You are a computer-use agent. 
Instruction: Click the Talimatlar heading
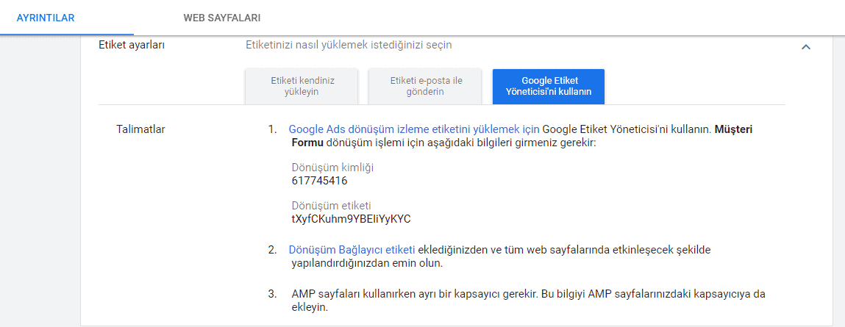click(x=140, y=130)
